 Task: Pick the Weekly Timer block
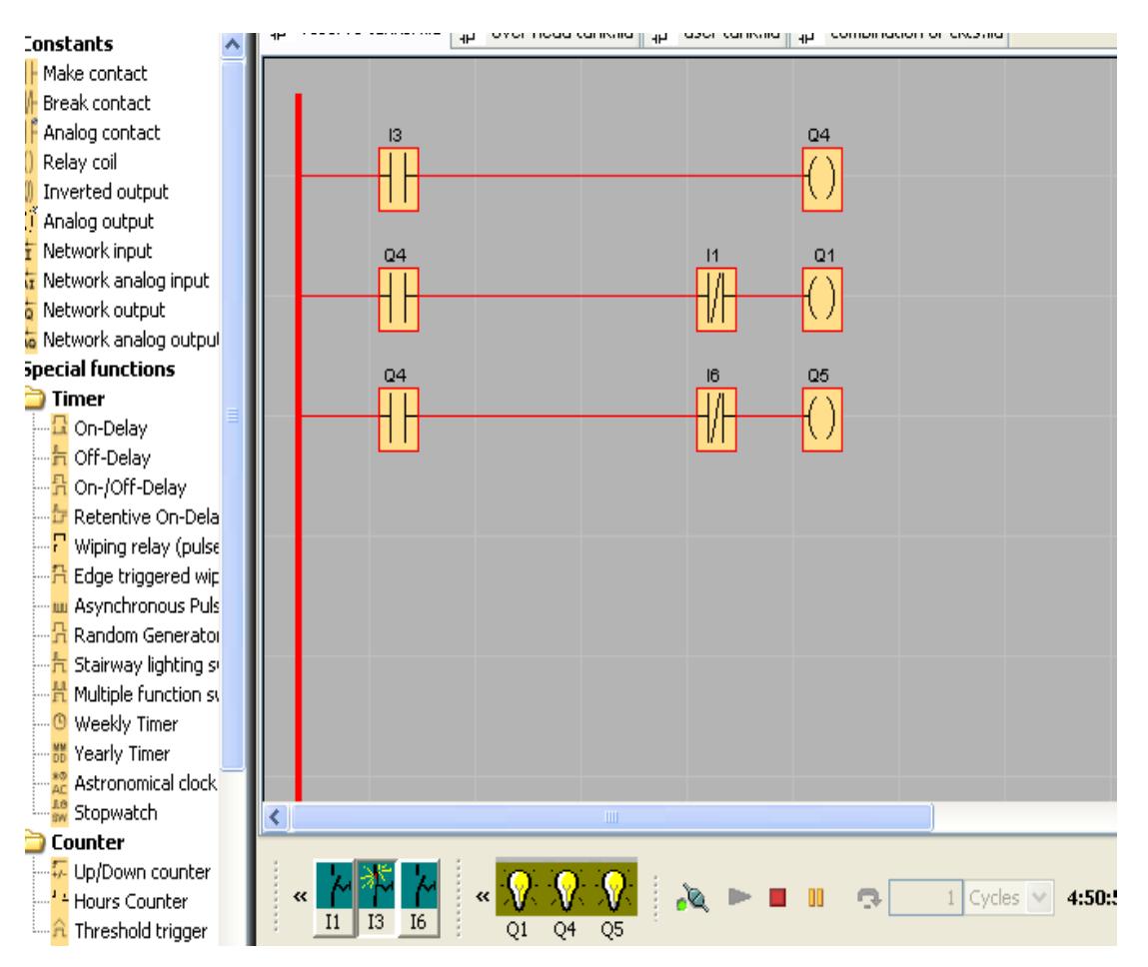pyautogui.click(x=115, y=724)
